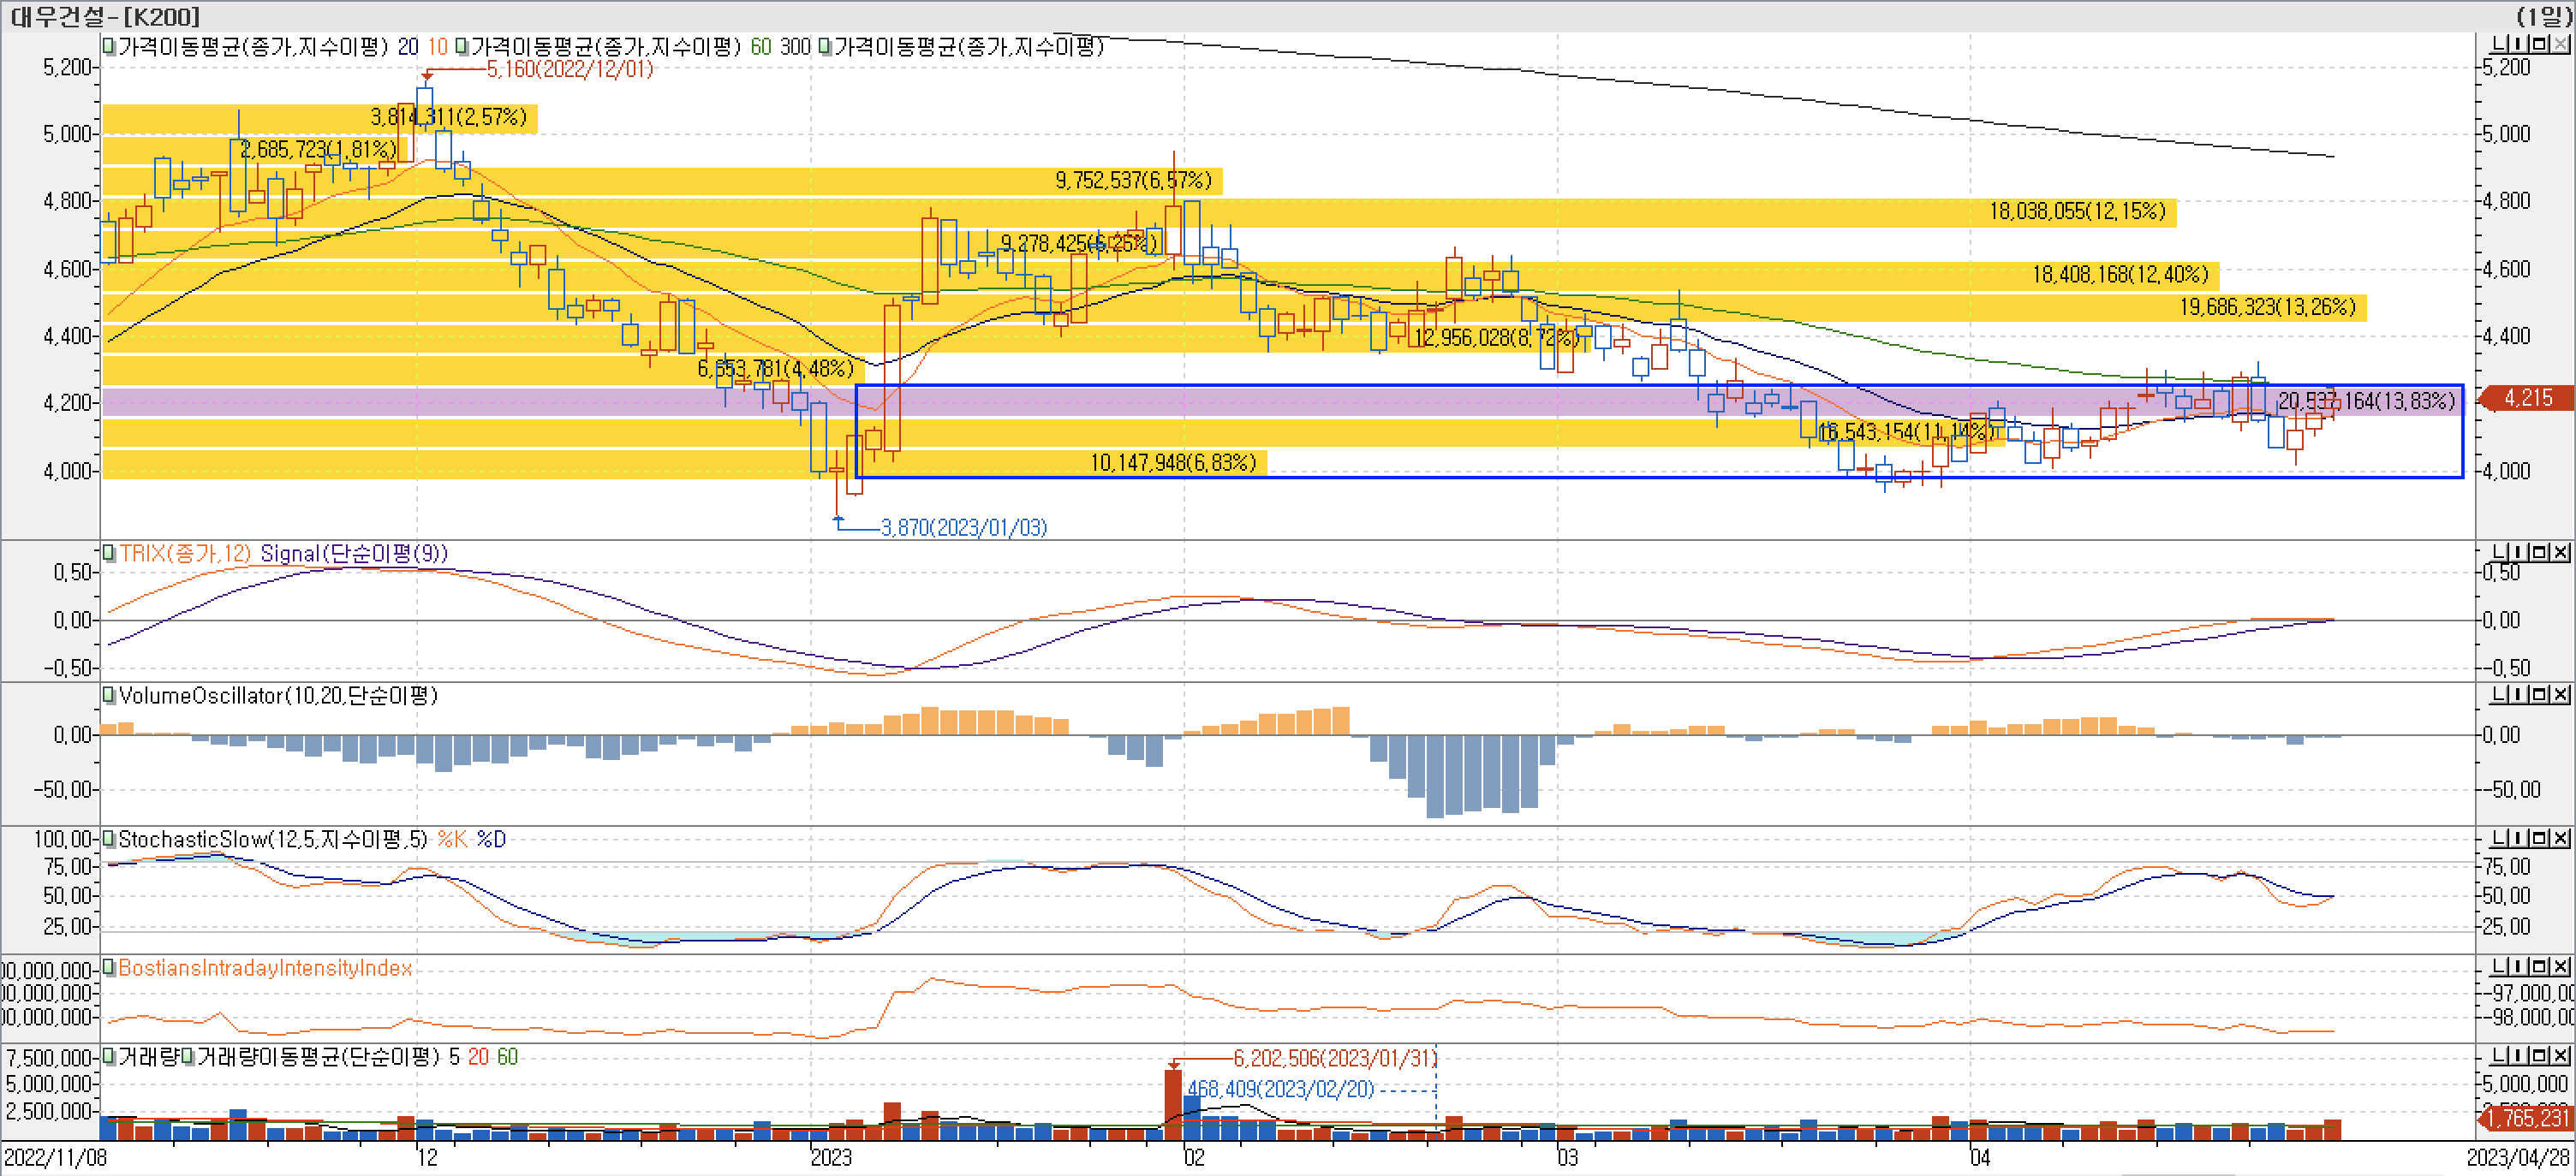Click the L-shaped icon in VolumeOscillator panel header

(x=2500, y=694)
